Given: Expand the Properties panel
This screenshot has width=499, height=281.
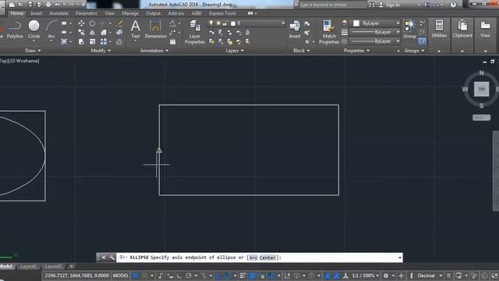Looking at the screenshot, I should pos(356,51).
